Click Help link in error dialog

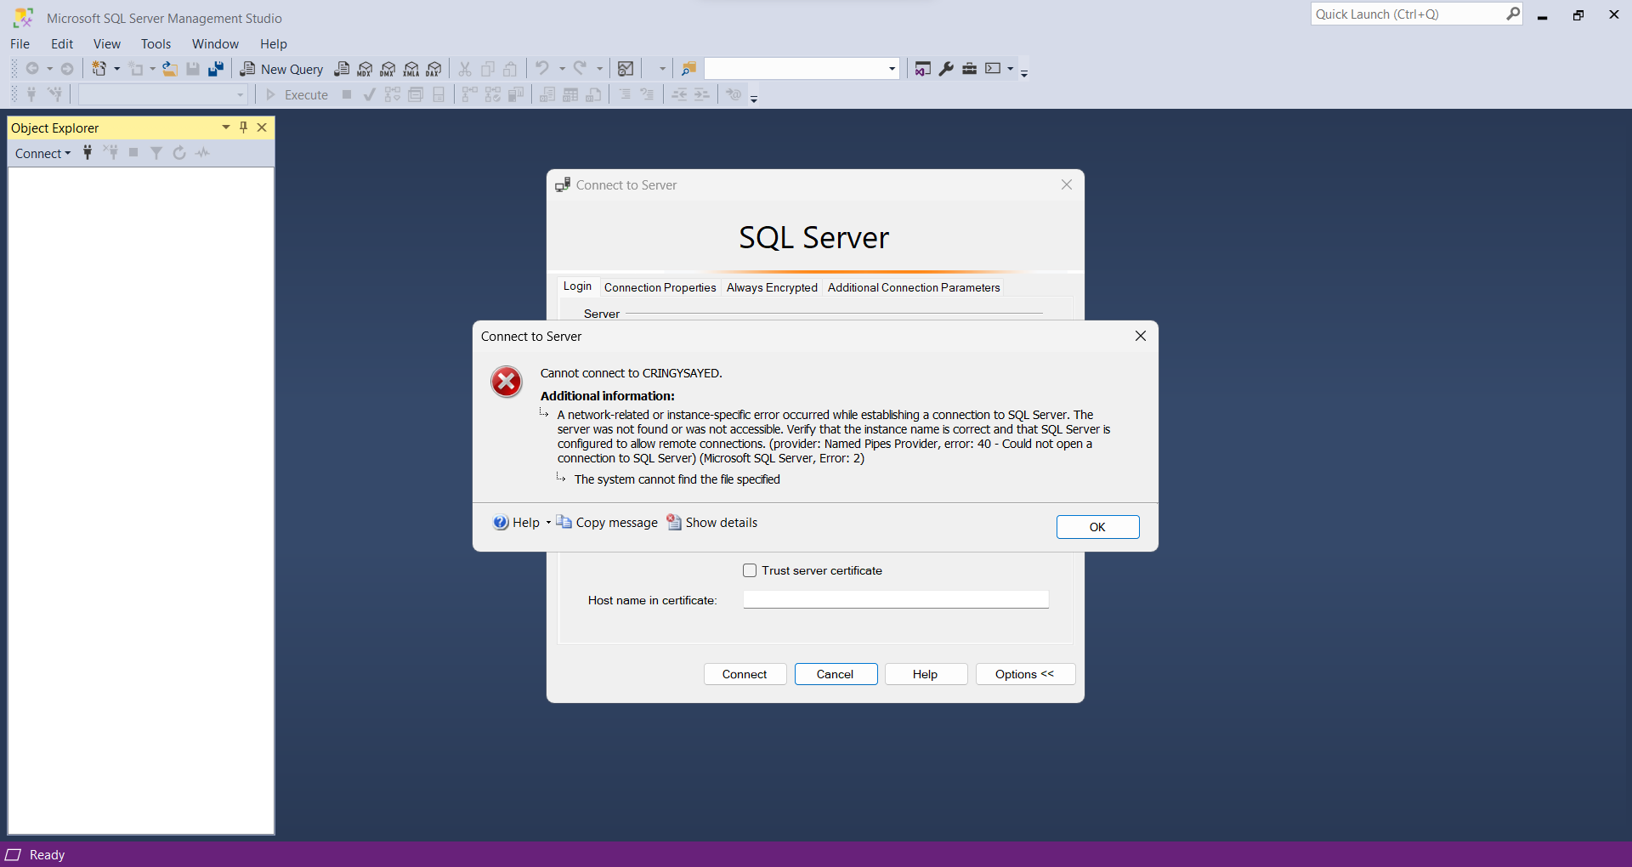pos(517,523)
